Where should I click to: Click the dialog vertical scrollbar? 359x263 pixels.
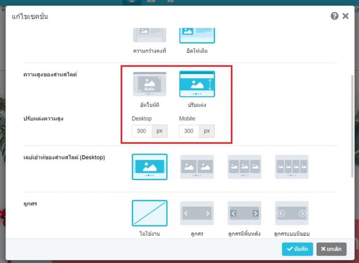pyautogui.click(x=352, y=126)
